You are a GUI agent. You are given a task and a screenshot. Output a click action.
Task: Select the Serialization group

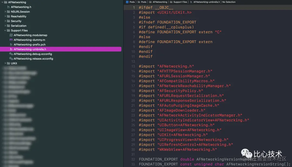[x=19, y=26]
